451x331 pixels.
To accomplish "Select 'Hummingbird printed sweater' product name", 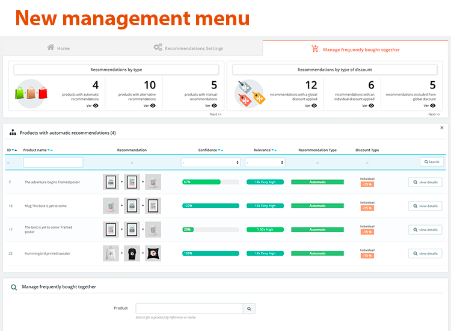I will point(48,253).
